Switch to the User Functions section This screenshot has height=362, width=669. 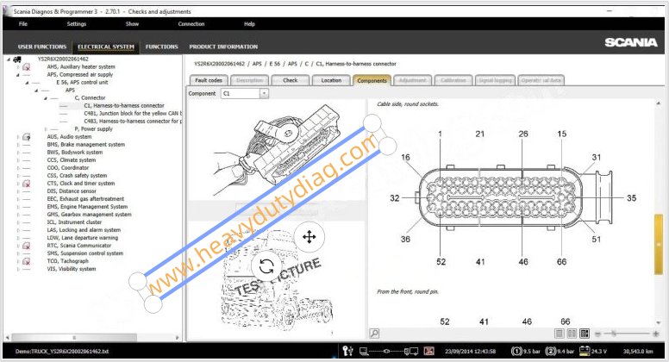(42, 47)
